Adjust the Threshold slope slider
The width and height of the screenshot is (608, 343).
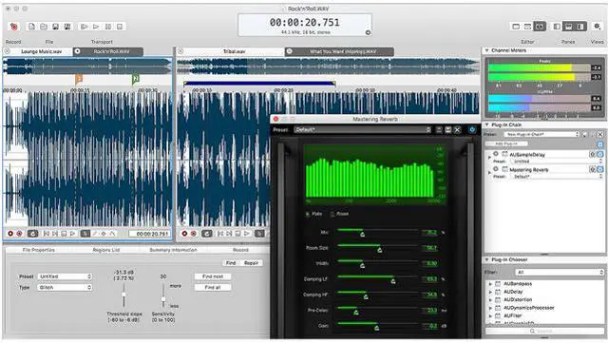(123, 295)
